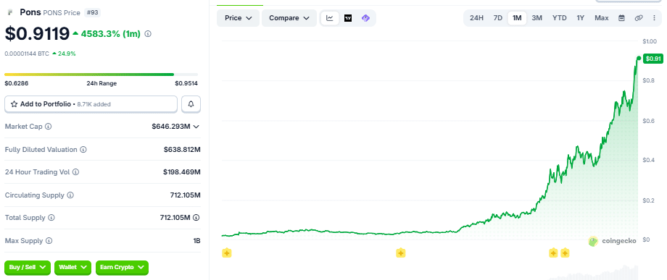Click the $0.4 axis label
Screen dimensions: 667x280
pos(648,160)
